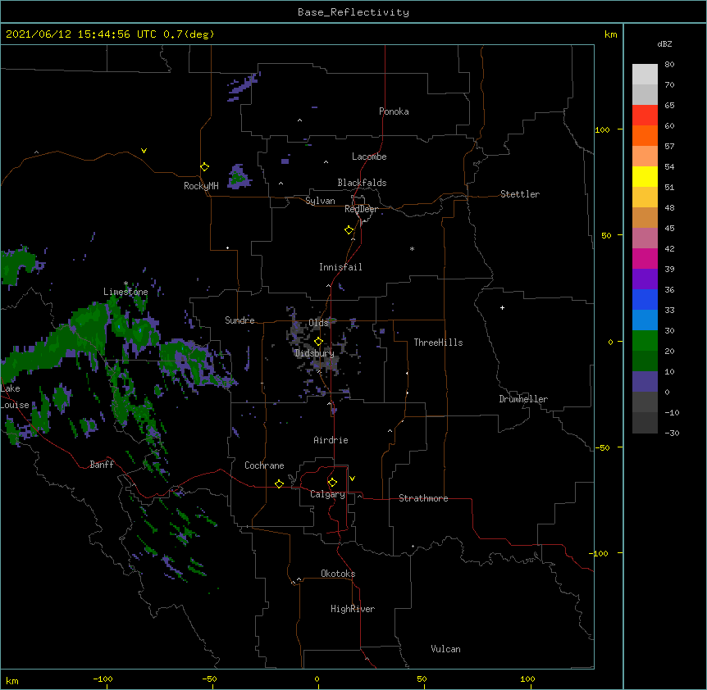Click the green echo cell near RockyMH

(239, 176)
